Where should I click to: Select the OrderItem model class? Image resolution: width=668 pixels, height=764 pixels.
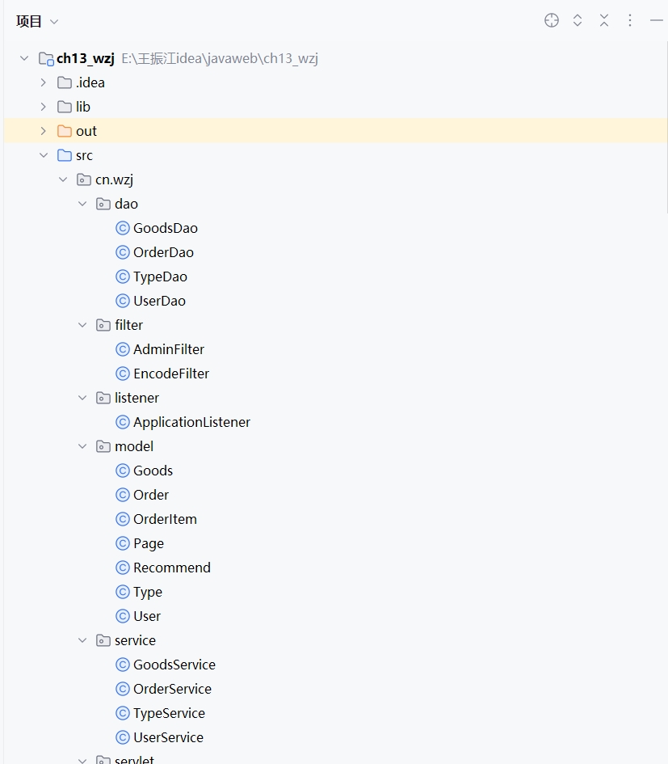point(165,519)
